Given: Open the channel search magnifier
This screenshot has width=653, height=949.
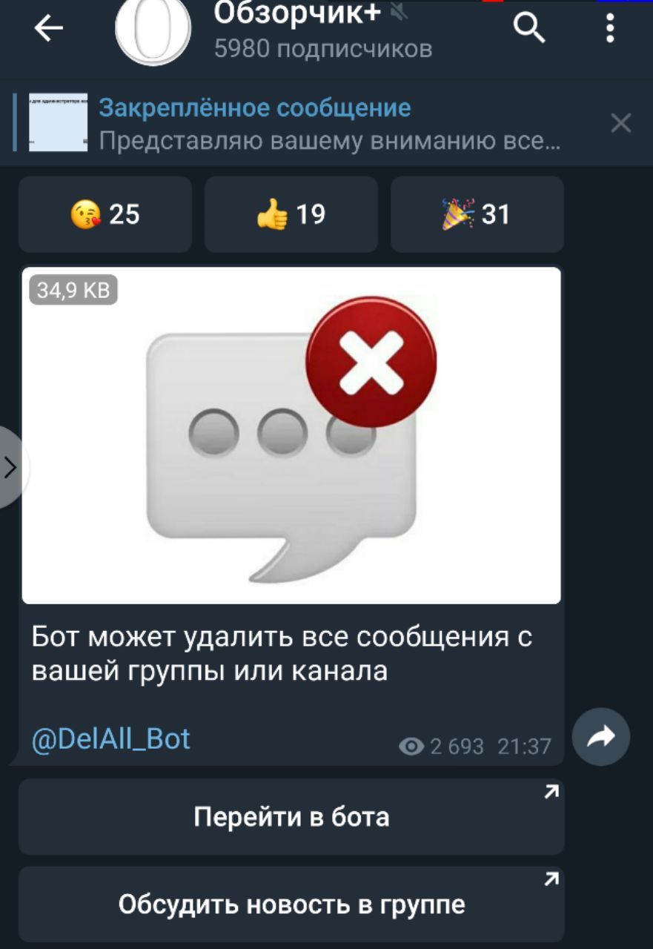Looking at the screenshot, I should [529, 29].
